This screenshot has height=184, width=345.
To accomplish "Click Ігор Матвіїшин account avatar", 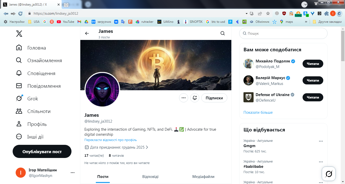I will [x=21, y=173].
